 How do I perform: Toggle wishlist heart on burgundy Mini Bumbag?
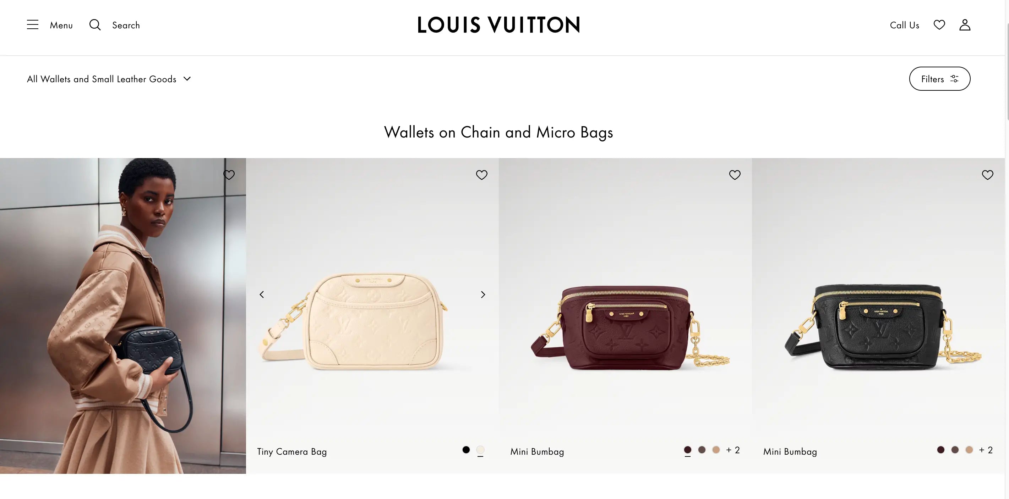click(x=735, y=175)
